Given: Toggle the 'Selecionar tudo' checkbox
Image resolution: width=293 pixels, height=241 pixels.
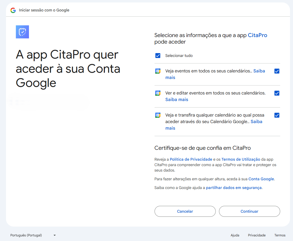Looking at the screenshot, I should pyautogui.click(x=158, y=56).
